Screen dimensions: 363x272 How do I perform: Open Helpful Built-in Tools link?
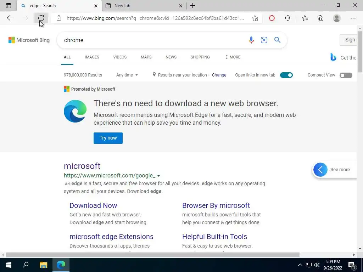pyautogui.click(x=214, y=237)
